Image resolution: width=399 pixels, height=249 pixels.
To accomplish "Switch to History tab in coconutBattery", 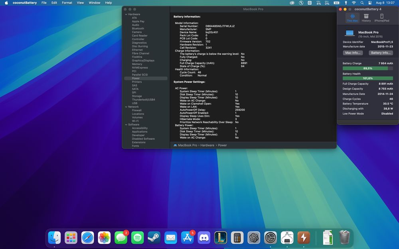I will (x=366, y=18).
